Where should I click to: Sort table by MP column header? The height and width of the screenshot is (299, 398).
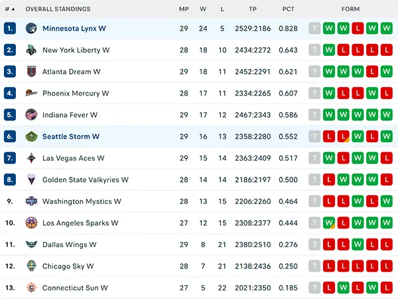184,9
